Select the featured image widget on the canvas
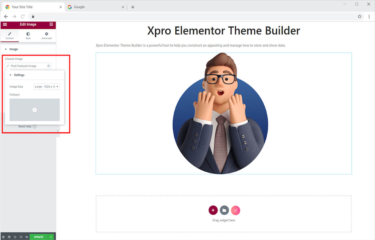The image size is (375, 240). (x=223, y=113)
